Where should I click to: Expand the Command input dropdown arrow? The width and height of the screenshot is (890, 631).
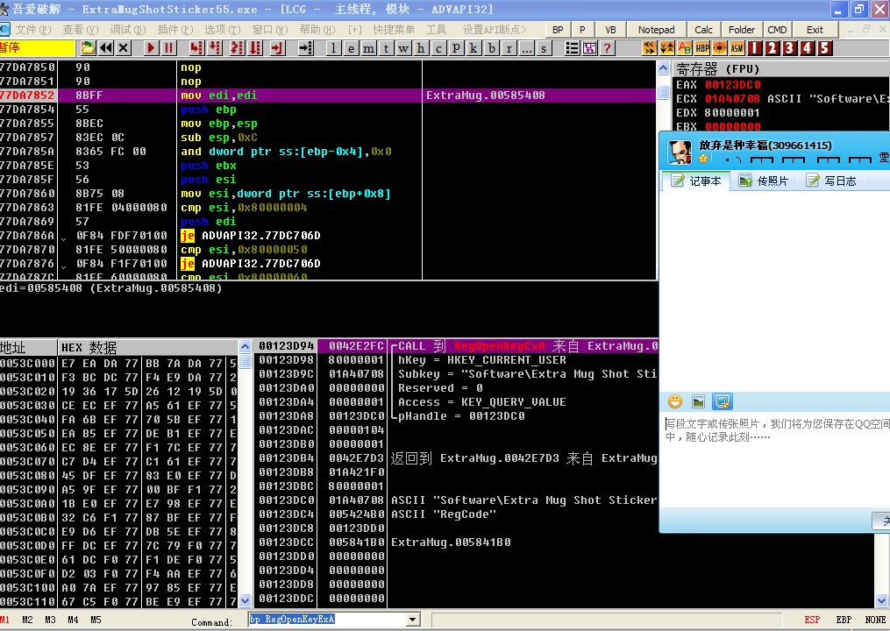[x=413, y=619]
